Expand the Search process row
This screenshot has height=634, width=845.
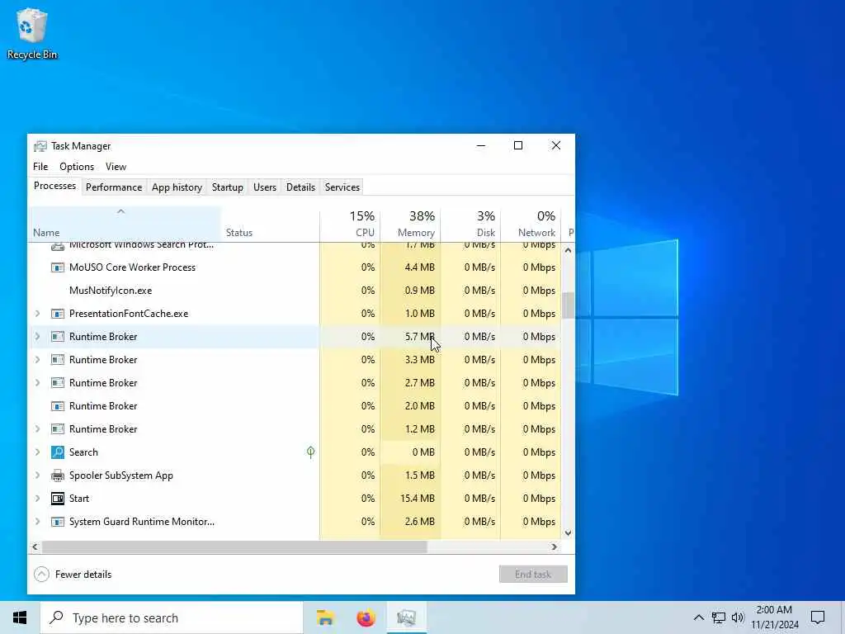pyautogui.click(x=37, y=452)
